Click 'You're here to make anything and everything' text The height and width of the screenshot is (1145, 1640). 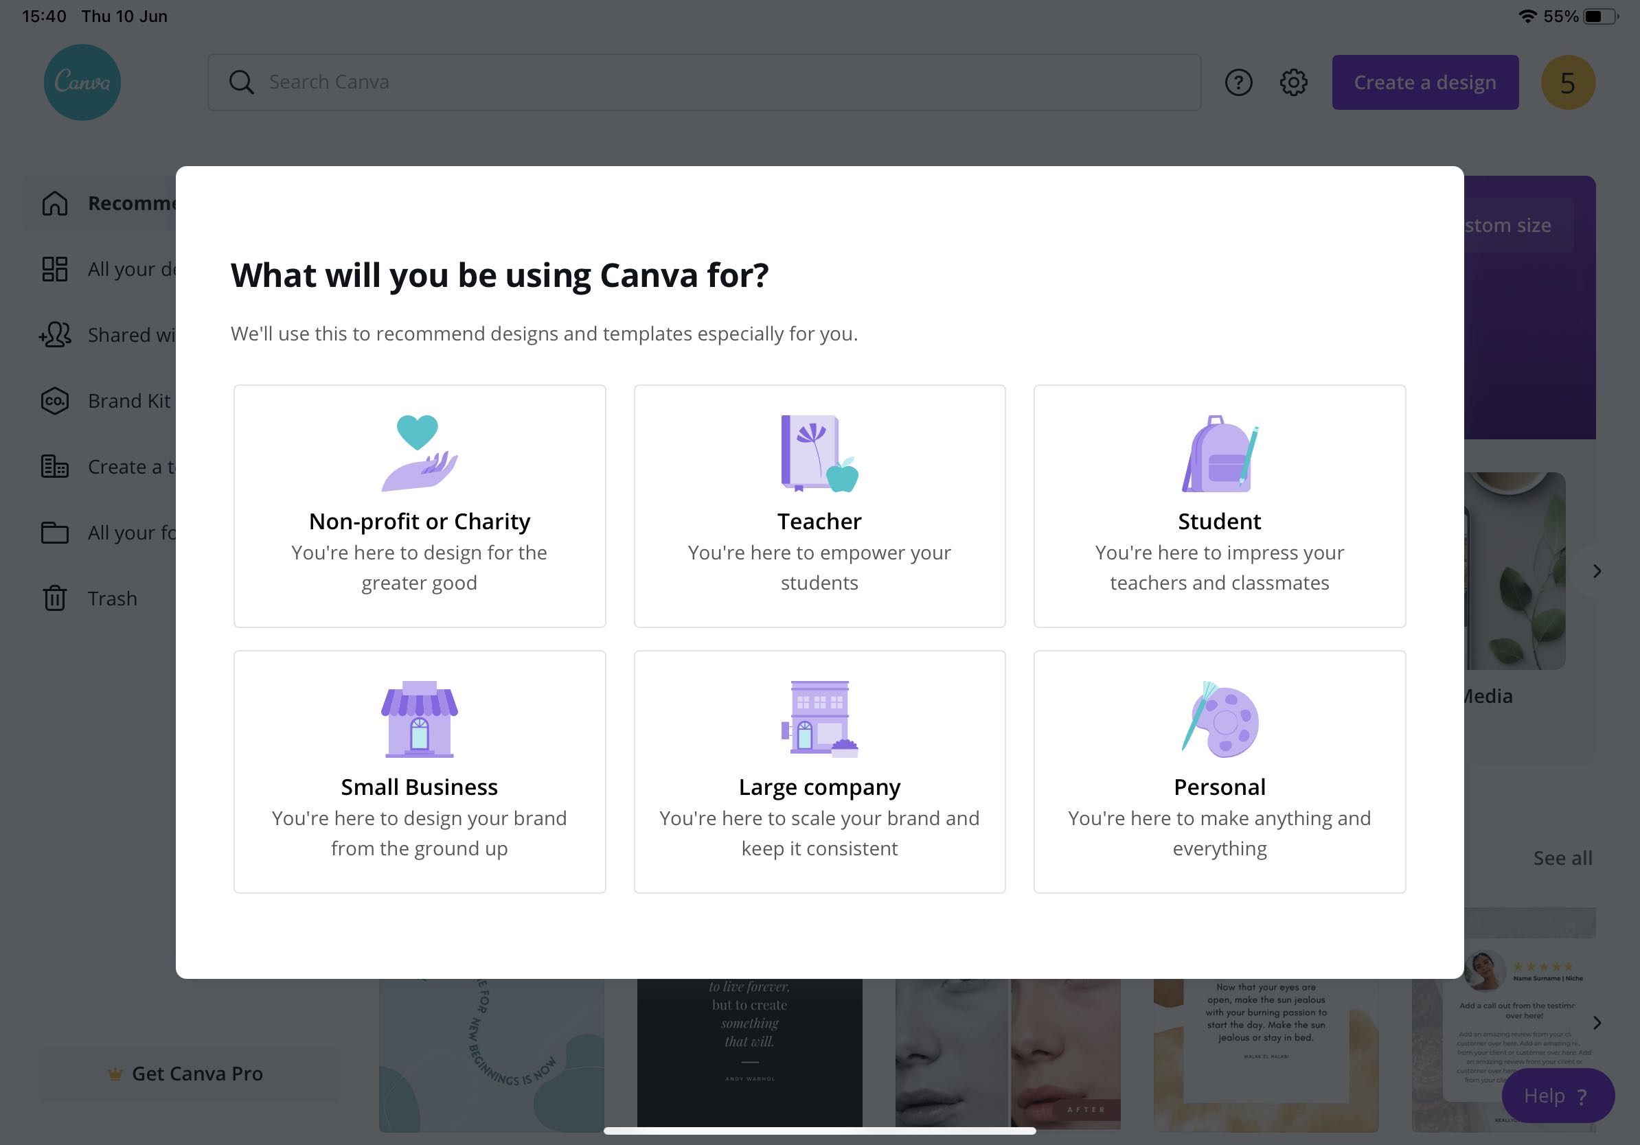click(1219, 833)
